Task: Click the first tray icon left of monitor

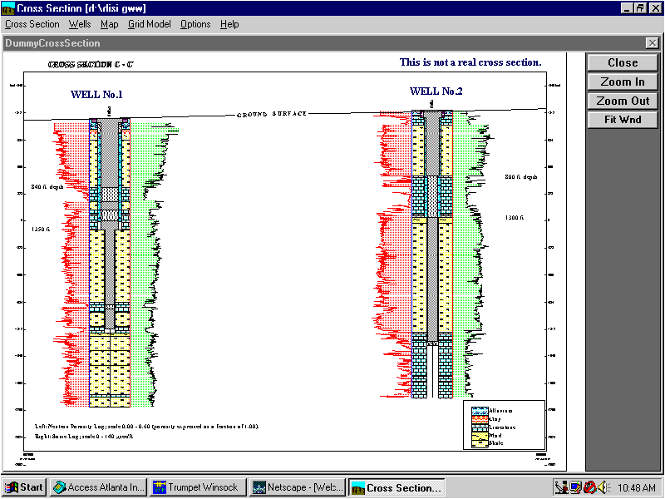Action: point(562,487)
